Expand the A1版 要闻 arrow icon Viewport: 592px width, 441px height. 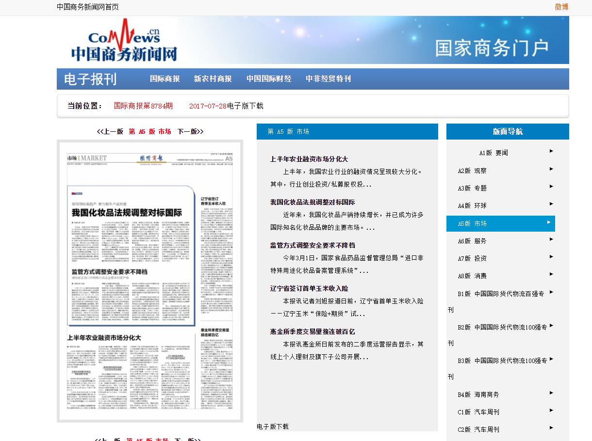pyautogui.click(x=551, y=151)
